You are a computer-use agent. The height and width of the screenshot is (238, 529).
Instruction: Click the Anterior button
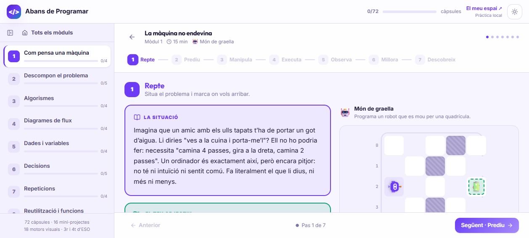(145, 225)
